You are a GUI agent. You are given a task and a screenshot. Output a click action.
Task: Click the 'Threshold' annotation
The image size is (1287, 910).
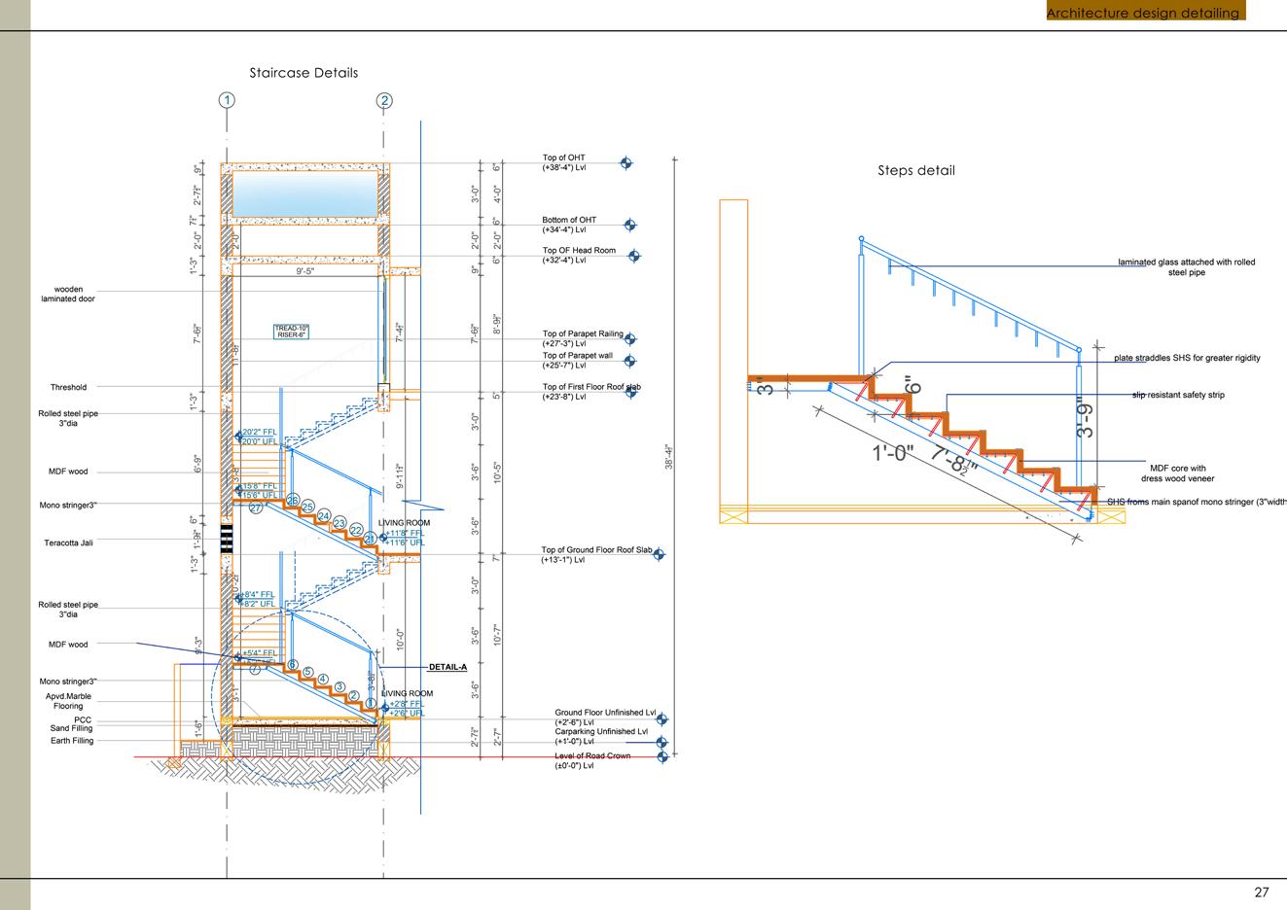point(68,387)
